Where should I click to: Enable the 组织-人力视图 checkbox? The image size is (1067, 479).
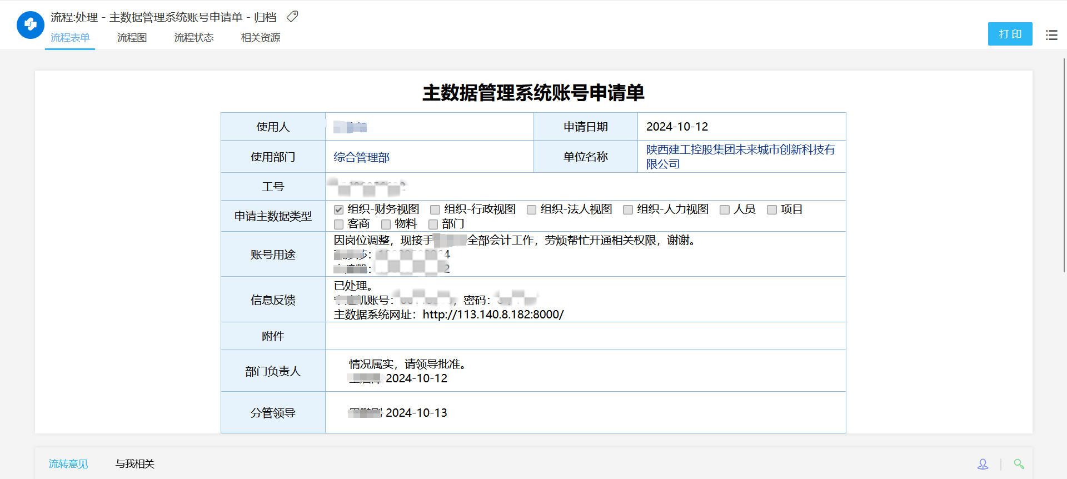click(628, 209)
